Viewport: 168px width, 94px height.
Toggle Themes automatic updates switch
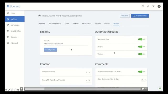coord(140,54)
